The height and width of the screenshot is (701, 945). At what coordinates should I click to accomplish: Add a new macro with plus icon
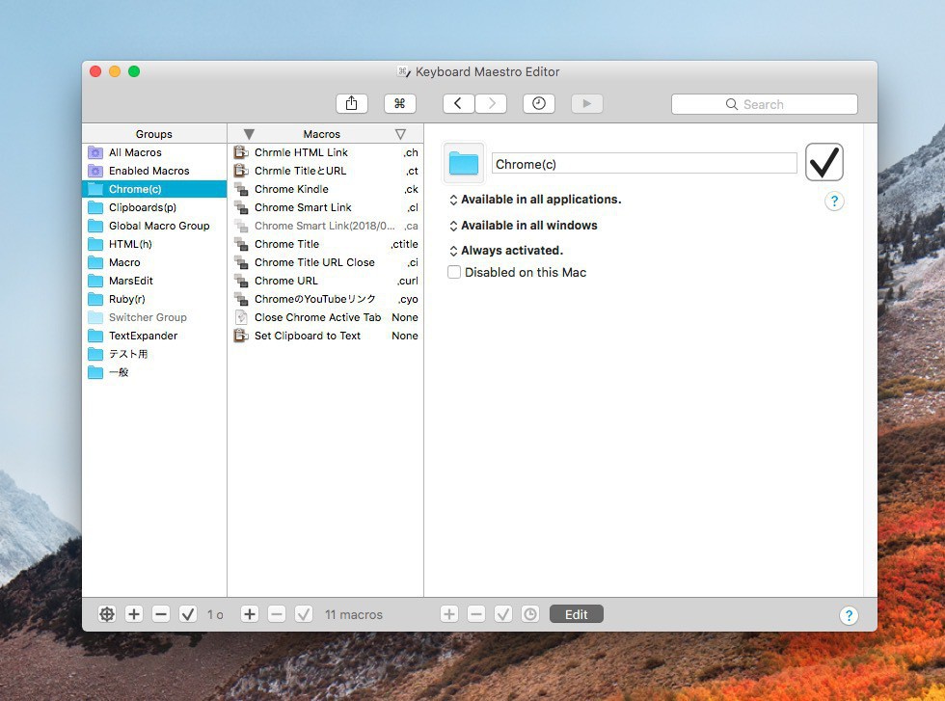(x=250, y=614)
